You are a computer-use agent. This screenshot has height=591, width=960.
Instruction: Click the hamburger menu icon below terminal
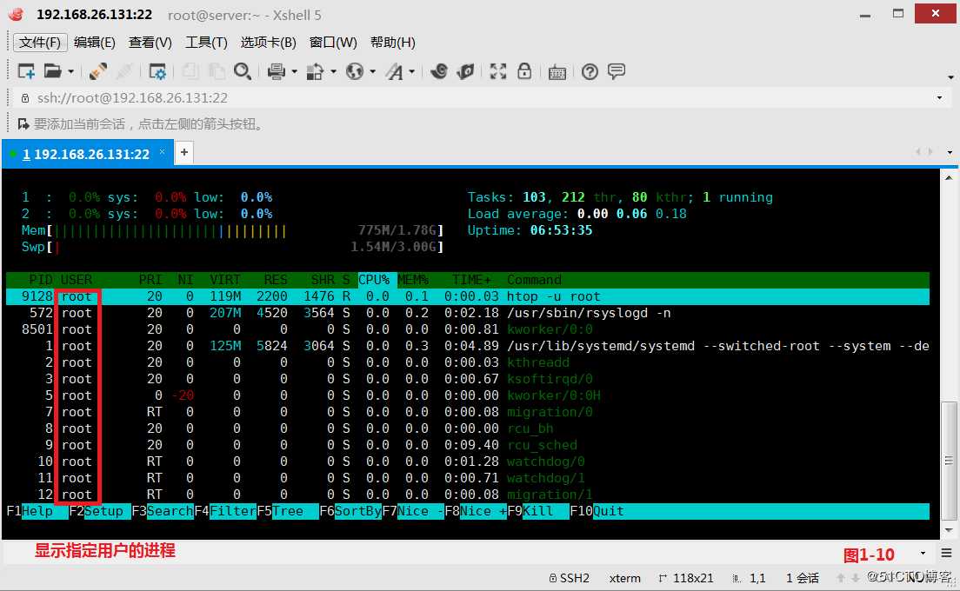coord(947,553)
